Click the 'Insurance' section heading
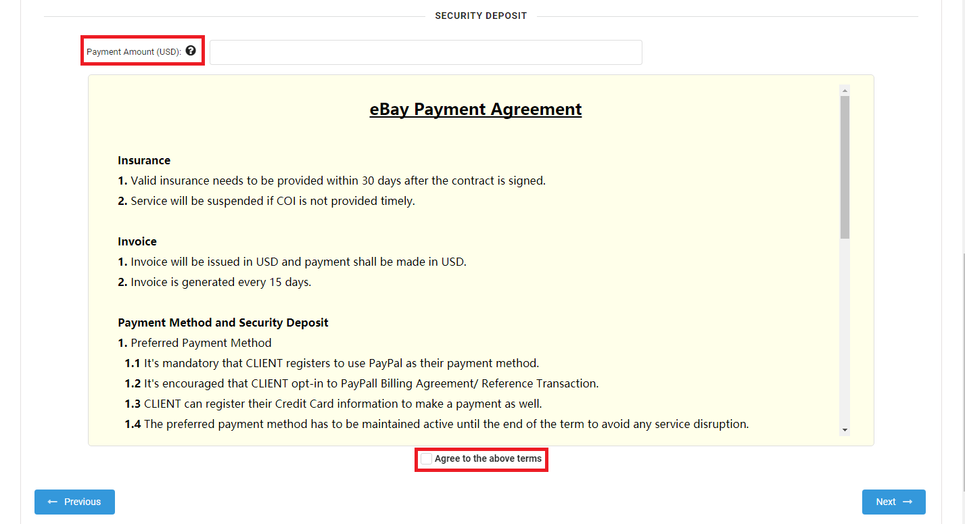 coord(144,160)
